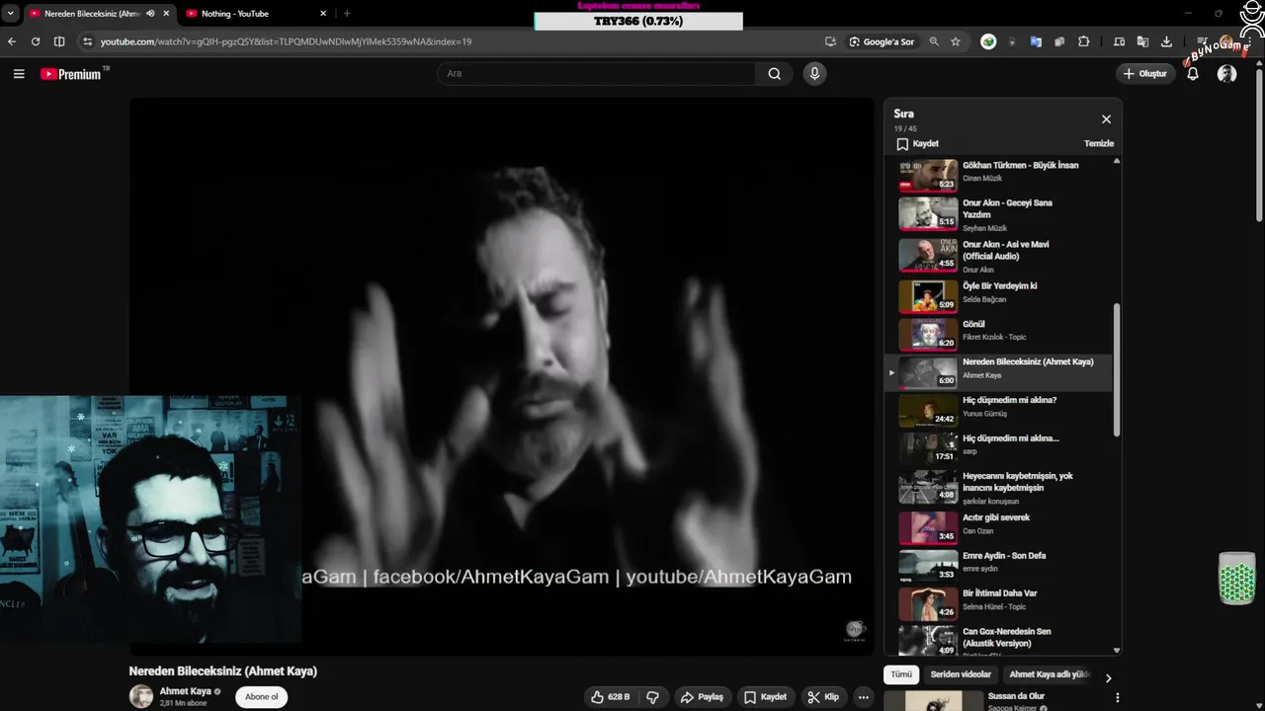This screenshot has width=1265, height=711.
Task: Open the Google Translate extension
Action: [x=1036, y=41]
